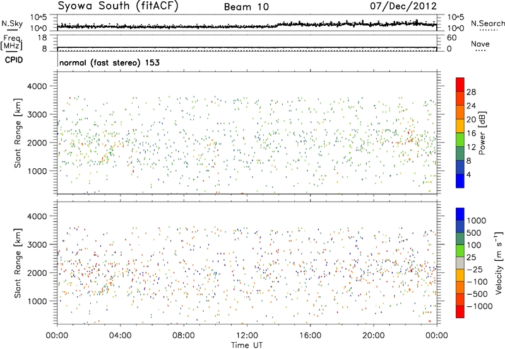Click the power panel's 'Slant Range [km]' label
505x349 pixels.
[x=18, y=133]
